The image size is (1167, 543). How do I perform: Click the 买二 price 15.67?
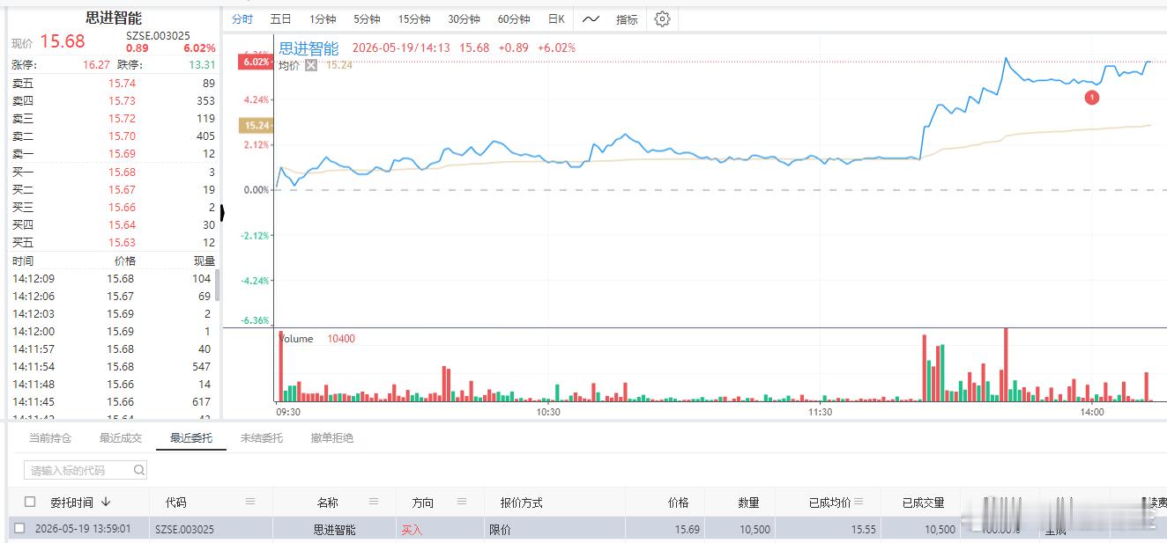point(122,189)
